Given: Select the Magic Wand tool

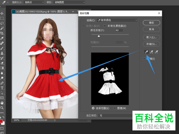Looking at the screenshot, I should (2, 28).
